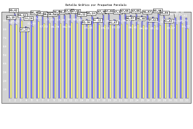Click the boxed value label 98.04
Image resolution: width=193 pixels, height=129 pixels.
coord(158,11)
